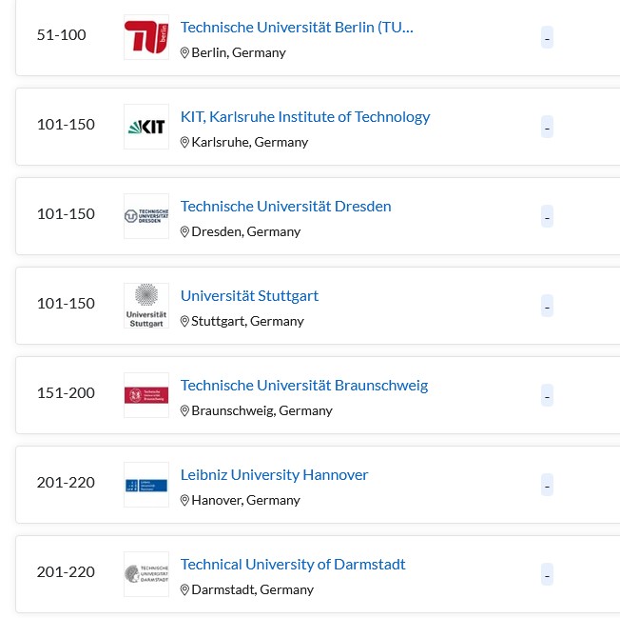The height and width of the screenshot is (618, 620).
Task: Open Leibniz University Hannover link
Action: pyautogui.click(x=275, y=475)
